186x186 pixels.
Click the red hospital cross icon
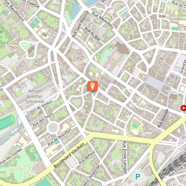tap(183, 108)
